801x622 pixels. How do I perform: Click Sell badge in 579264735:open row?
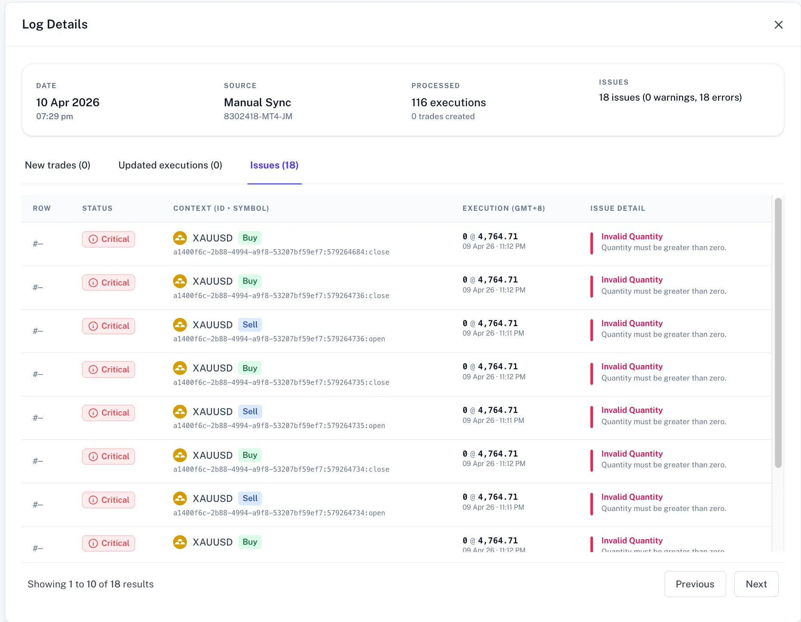[250, 412]
